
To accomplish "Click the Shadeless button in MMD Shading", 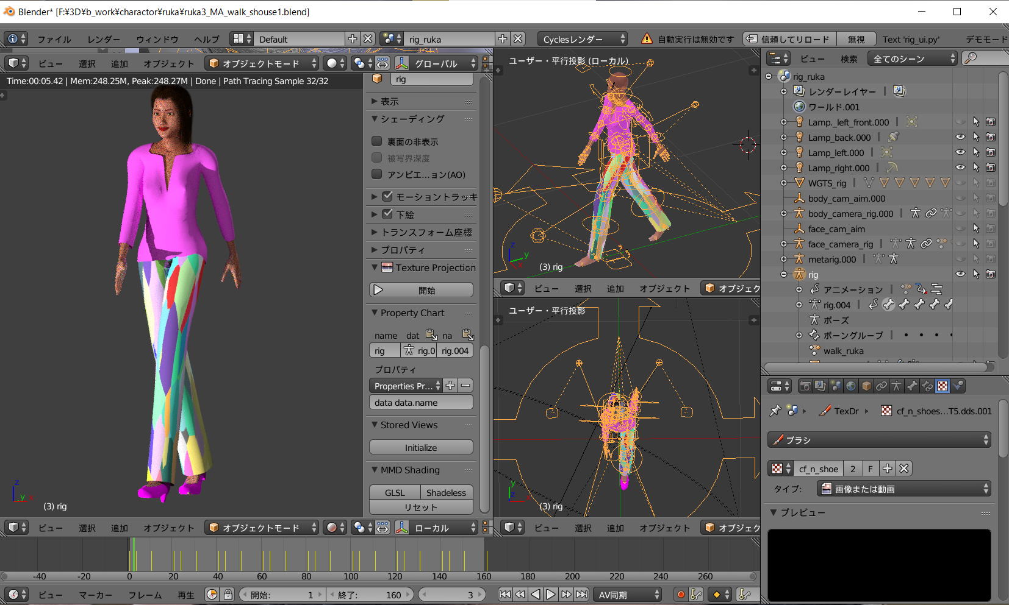I will tap(446, 493).
